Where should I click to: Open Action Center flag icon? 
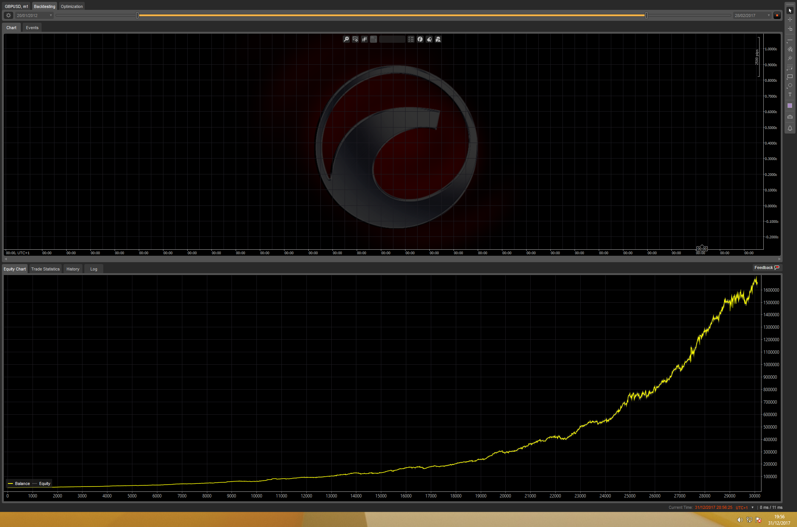point(758,520)
